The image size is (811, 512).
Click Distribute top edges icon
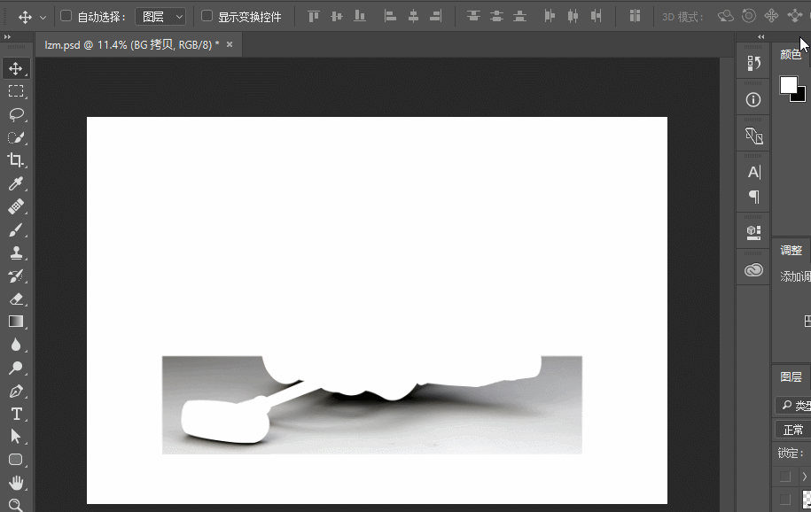(473, 17)
